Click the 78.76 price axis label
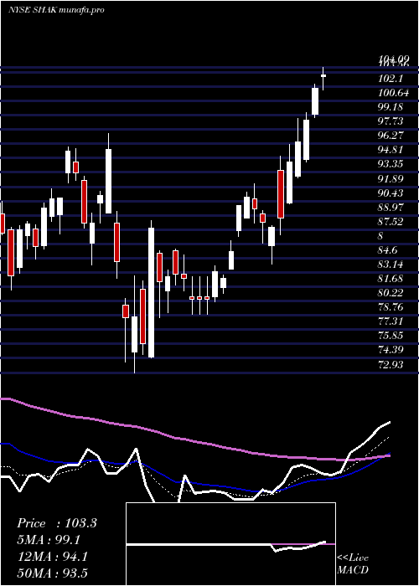Screen dimensions: 419x586 tap(391, 307)
